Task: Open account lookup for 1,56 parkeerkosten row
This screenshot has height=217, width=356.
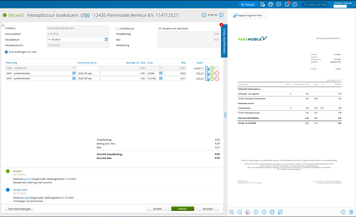Action: pos(74,78)
